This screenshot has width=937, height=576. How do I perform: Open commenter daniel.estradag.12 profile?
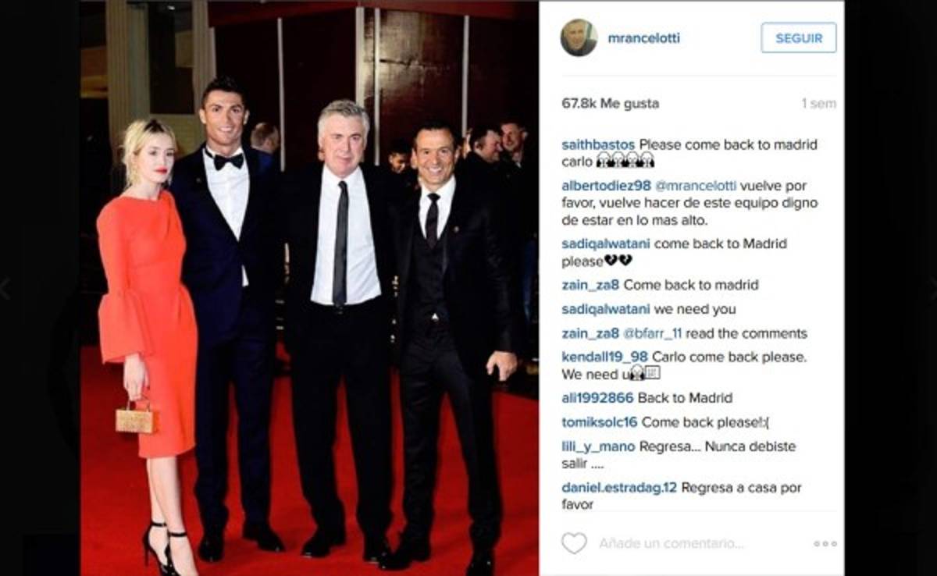[620, 488]
